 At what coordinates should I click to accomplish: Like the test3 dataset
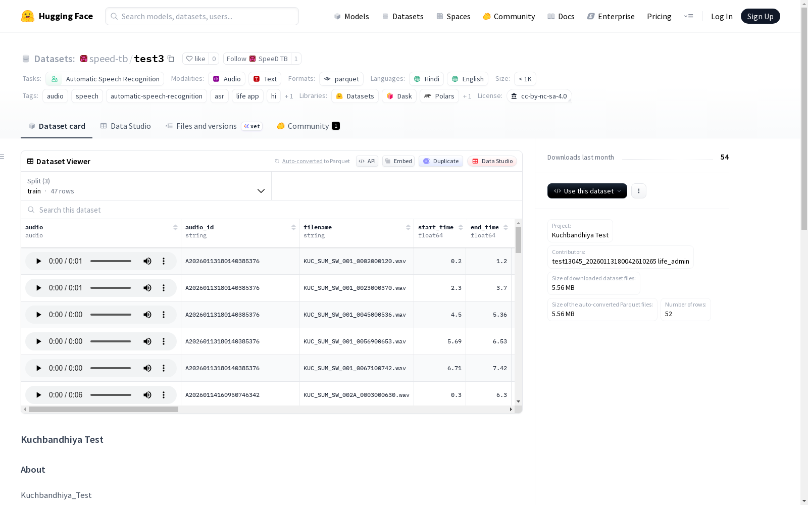point(195,59)
